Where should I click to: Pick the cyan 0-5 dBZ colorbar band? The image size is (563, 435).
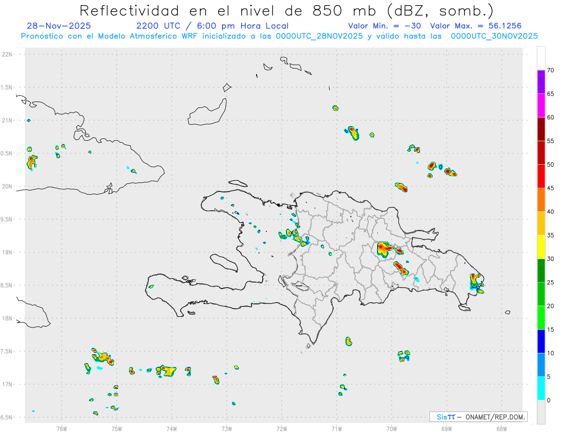pos(541,389)
